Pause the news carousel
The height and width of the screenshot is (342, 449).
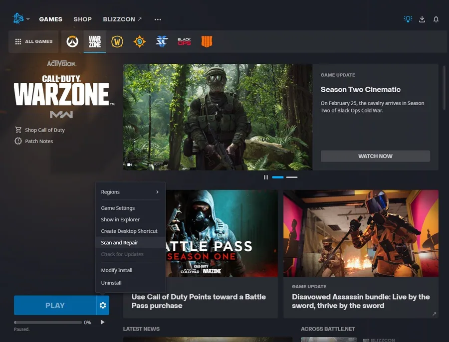point(266,177)
